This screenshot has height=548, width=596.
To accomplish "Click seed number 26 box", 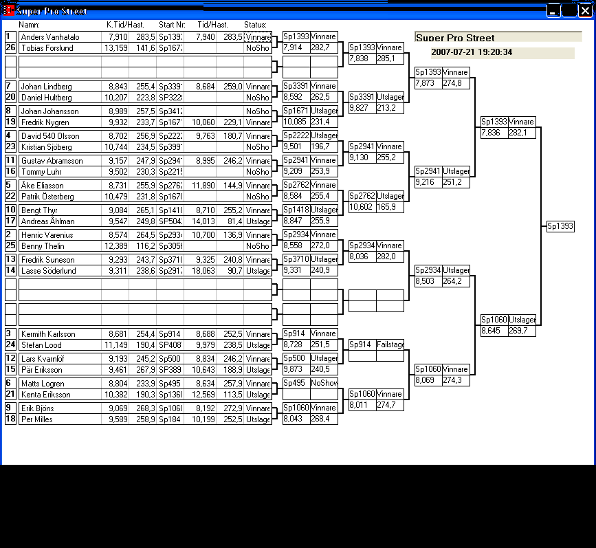I will coord(10,48).
